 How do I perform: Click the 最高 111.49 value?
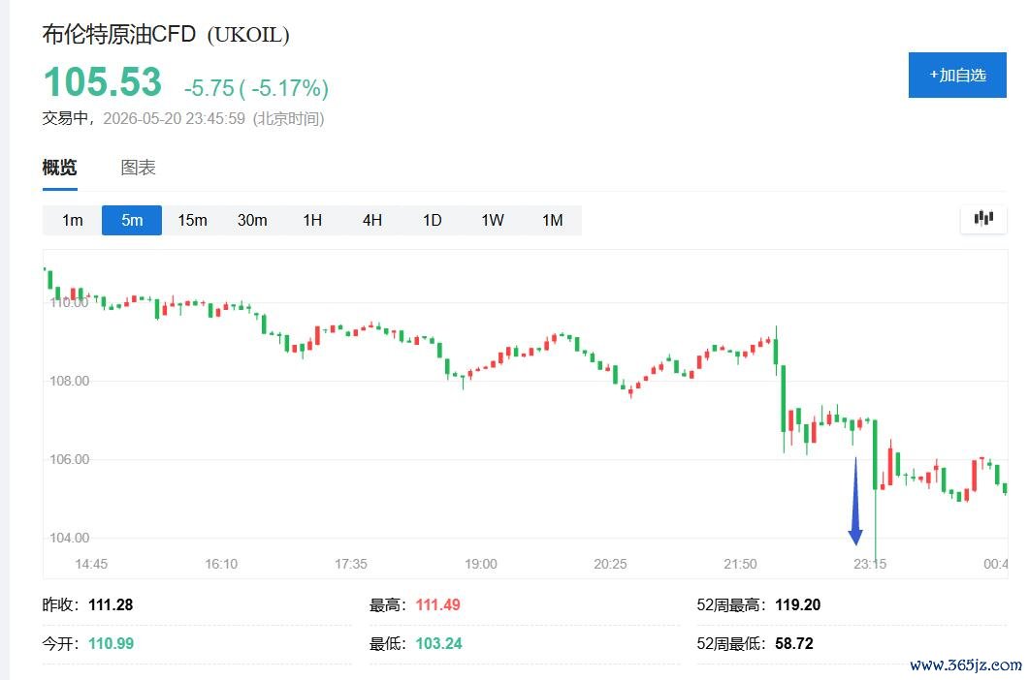437,604
